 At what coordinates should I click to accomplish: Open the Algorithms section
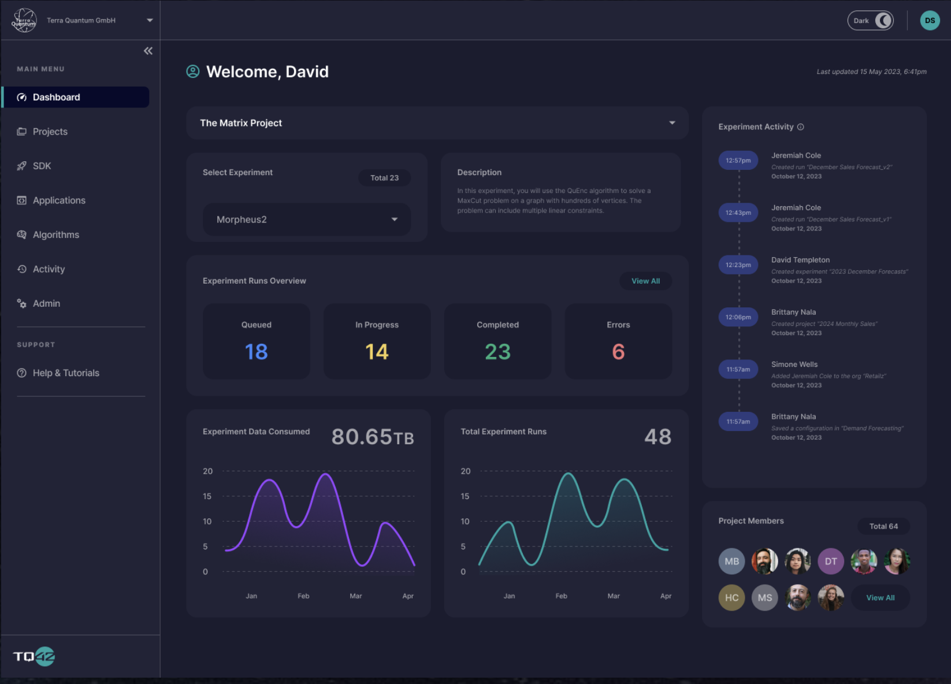pyautogui.click(x=55, y=235)
